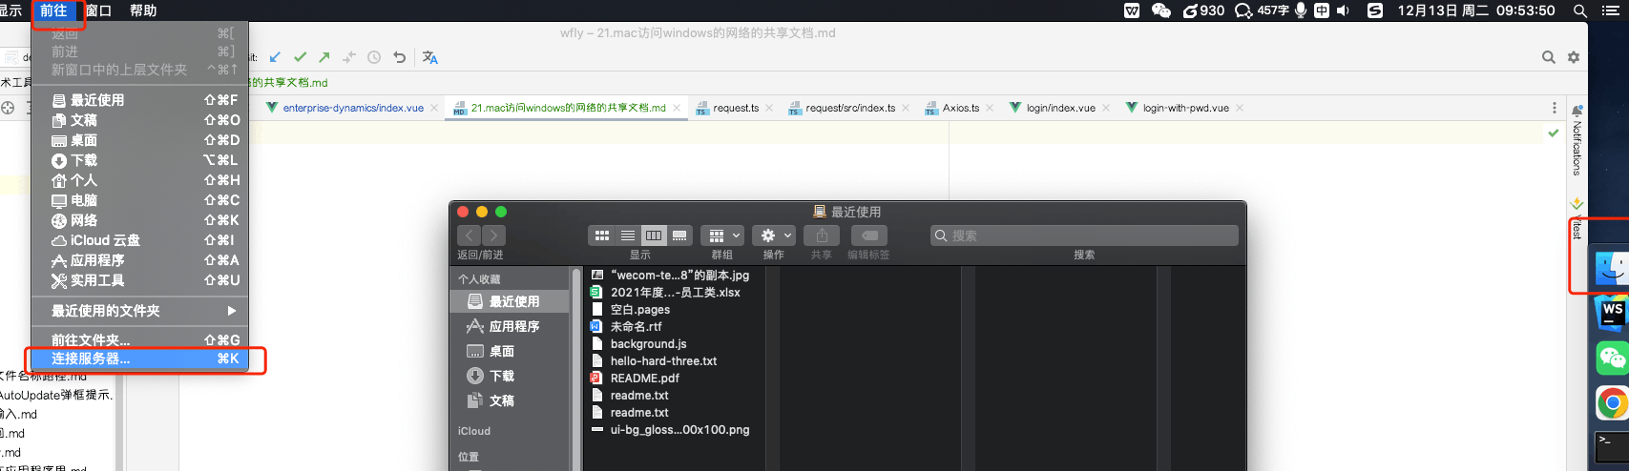This screenshot has height=471, width=1629.
Task: Select 下载 in Finder sidebar
Action: [x=510, y=376]
